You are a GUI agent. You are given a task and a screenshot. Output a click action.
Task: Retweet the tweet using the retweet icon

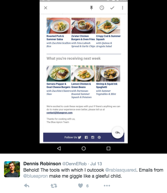click(x=54, y=186)
